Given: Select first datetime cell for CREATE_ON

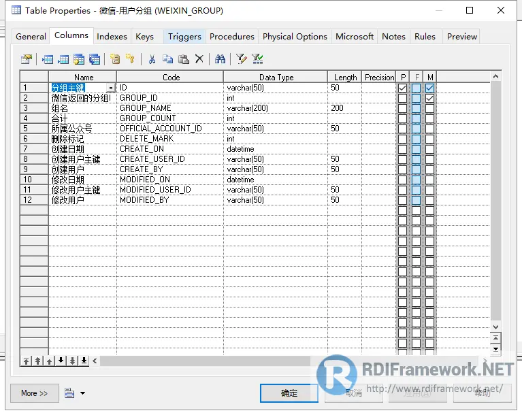Looking at the screenshot, I should [x=276, y=149].
